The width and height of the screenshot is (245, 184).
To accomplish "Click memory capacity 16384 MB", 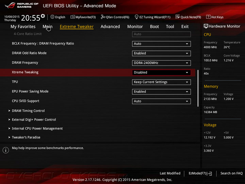I will point(210,112).
